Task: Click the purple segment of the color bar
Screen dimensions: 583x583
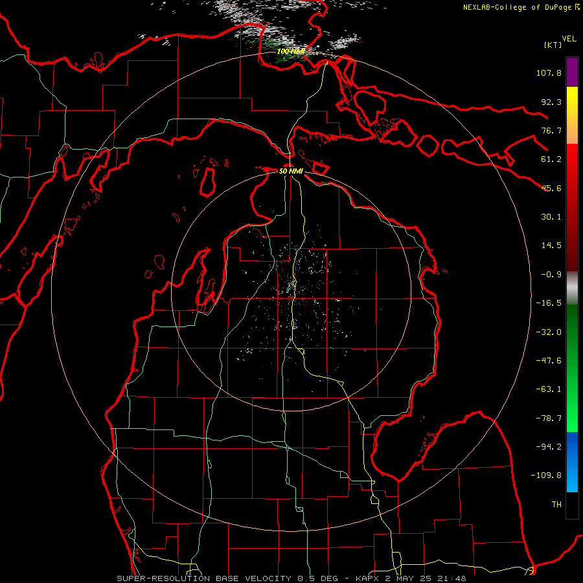Action: point(572,72)
